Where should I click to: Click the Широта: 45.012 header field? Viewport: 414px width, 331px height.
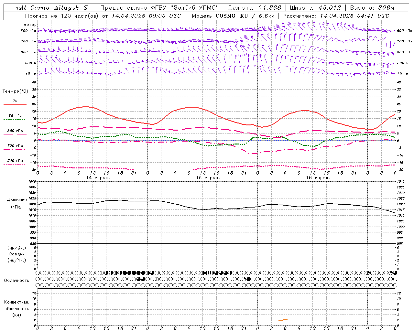(315, 8)
